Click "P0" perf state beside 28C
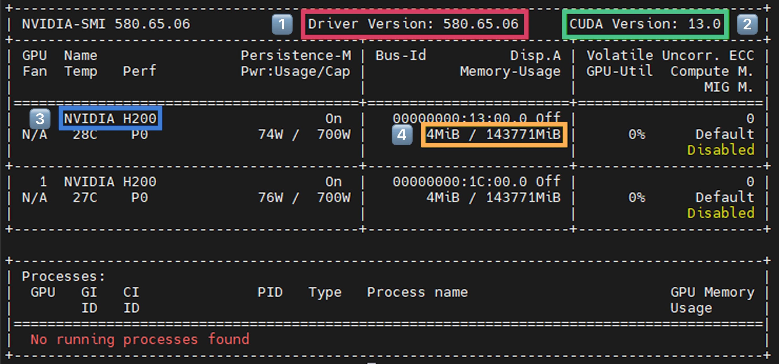779x364 pixels. click(x=139, y=135)
